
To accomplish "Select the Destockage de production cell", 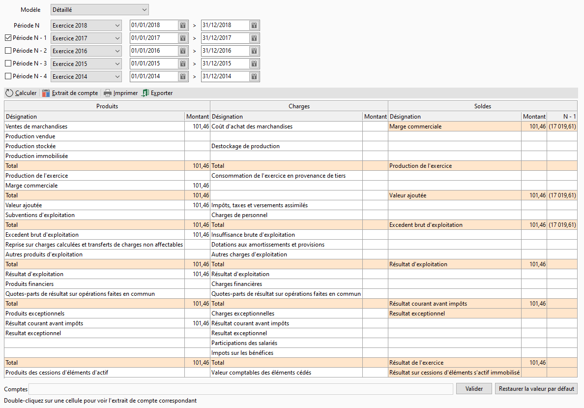I will pos(286,146).
